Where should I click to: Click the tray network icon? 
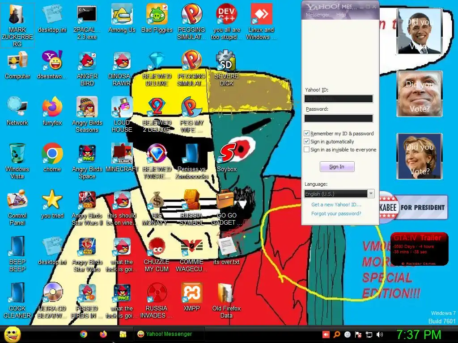tap(369, 335)
